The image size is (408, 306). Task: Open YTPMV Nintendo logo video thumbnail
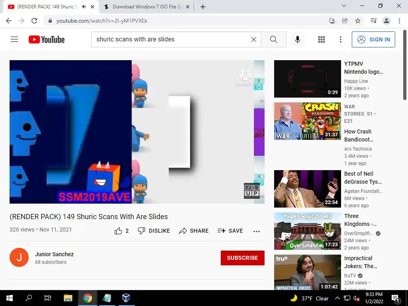[307, 79]
